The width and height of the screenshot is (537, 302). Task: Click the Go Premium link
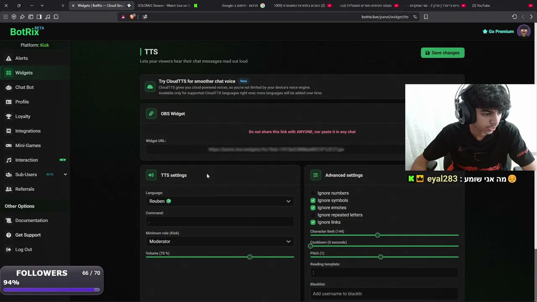498,31
